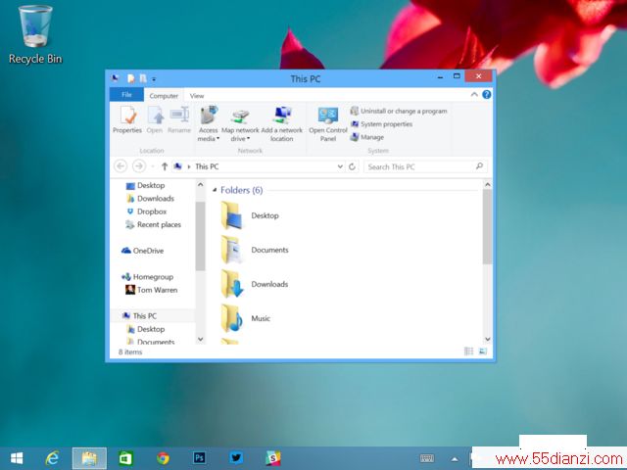
Task: Click File Explorer on the taskbar
Action: 89,458
